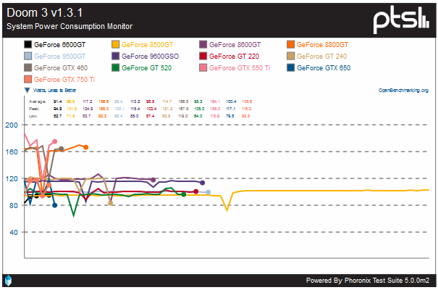This screenshot has width=438, height=290.
Task: Click the black 94.9 peak value
Action: tap(57, 109)
